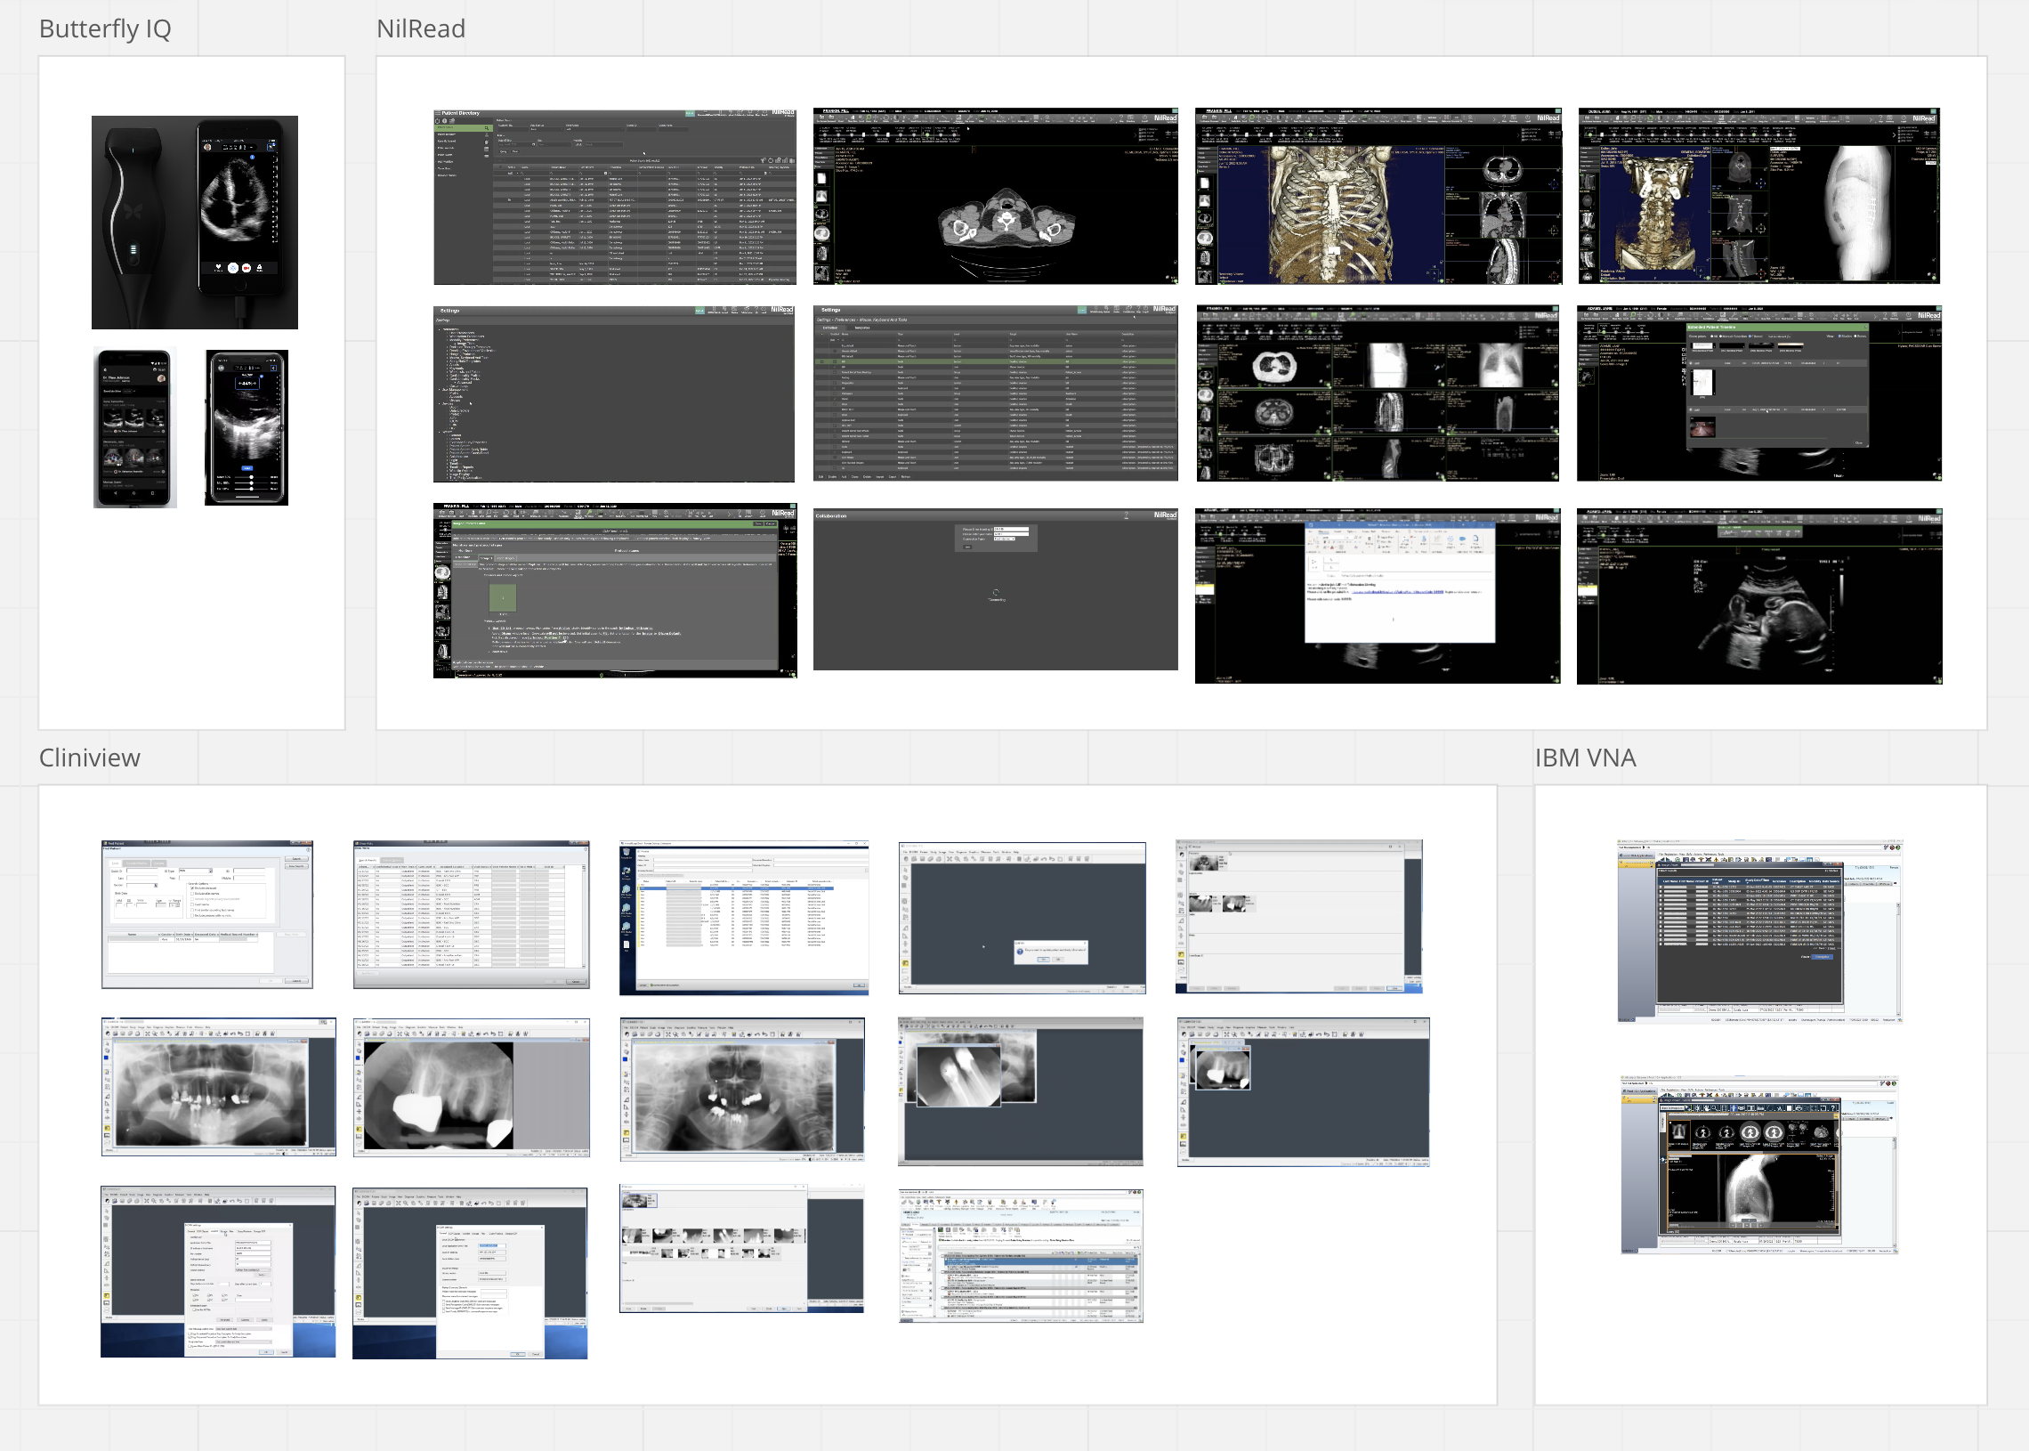Select the IBM VNA study list screenshot
Viewport: 2029px width, 1451px height.
(x=1758, y=931)
